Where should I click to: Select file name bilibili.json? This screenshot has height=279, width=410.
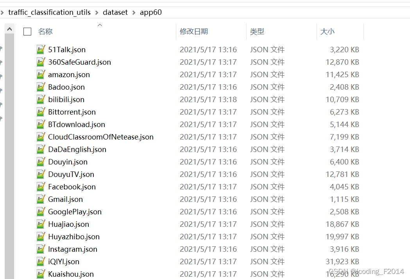[66, 100]
